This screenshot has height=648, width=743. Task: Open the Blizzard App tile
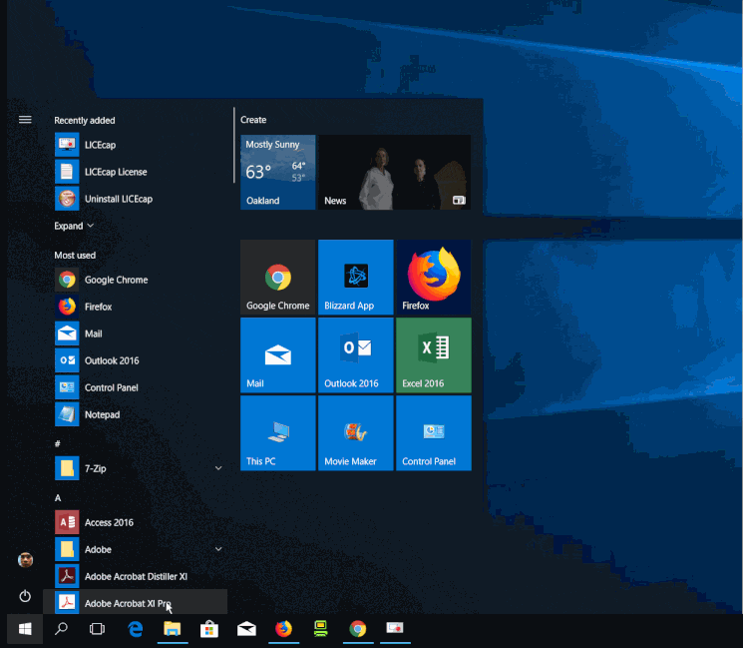[x=356, y=278]
